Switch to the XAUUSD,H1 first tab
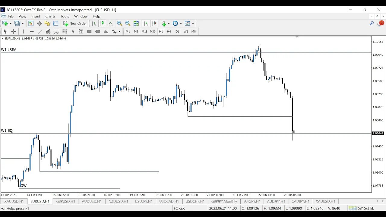This screenshot has width=386, height=217. [x=14, y=201]
